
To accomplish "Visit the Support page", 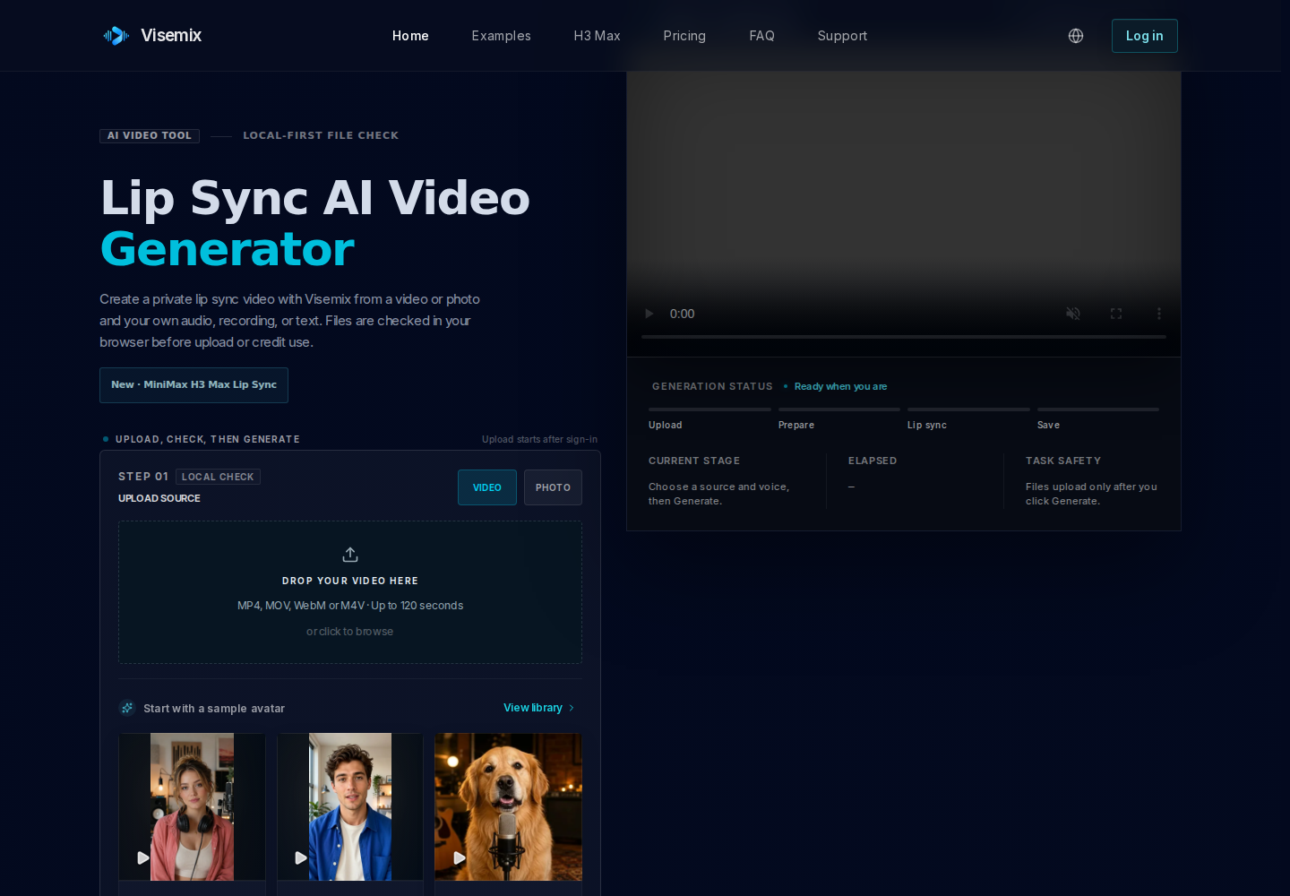I will coord(842,36).
